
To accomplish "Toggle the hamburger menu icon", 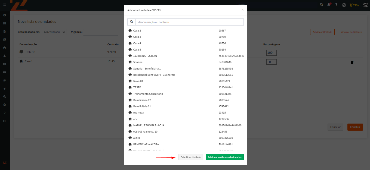I will point(5,5).
